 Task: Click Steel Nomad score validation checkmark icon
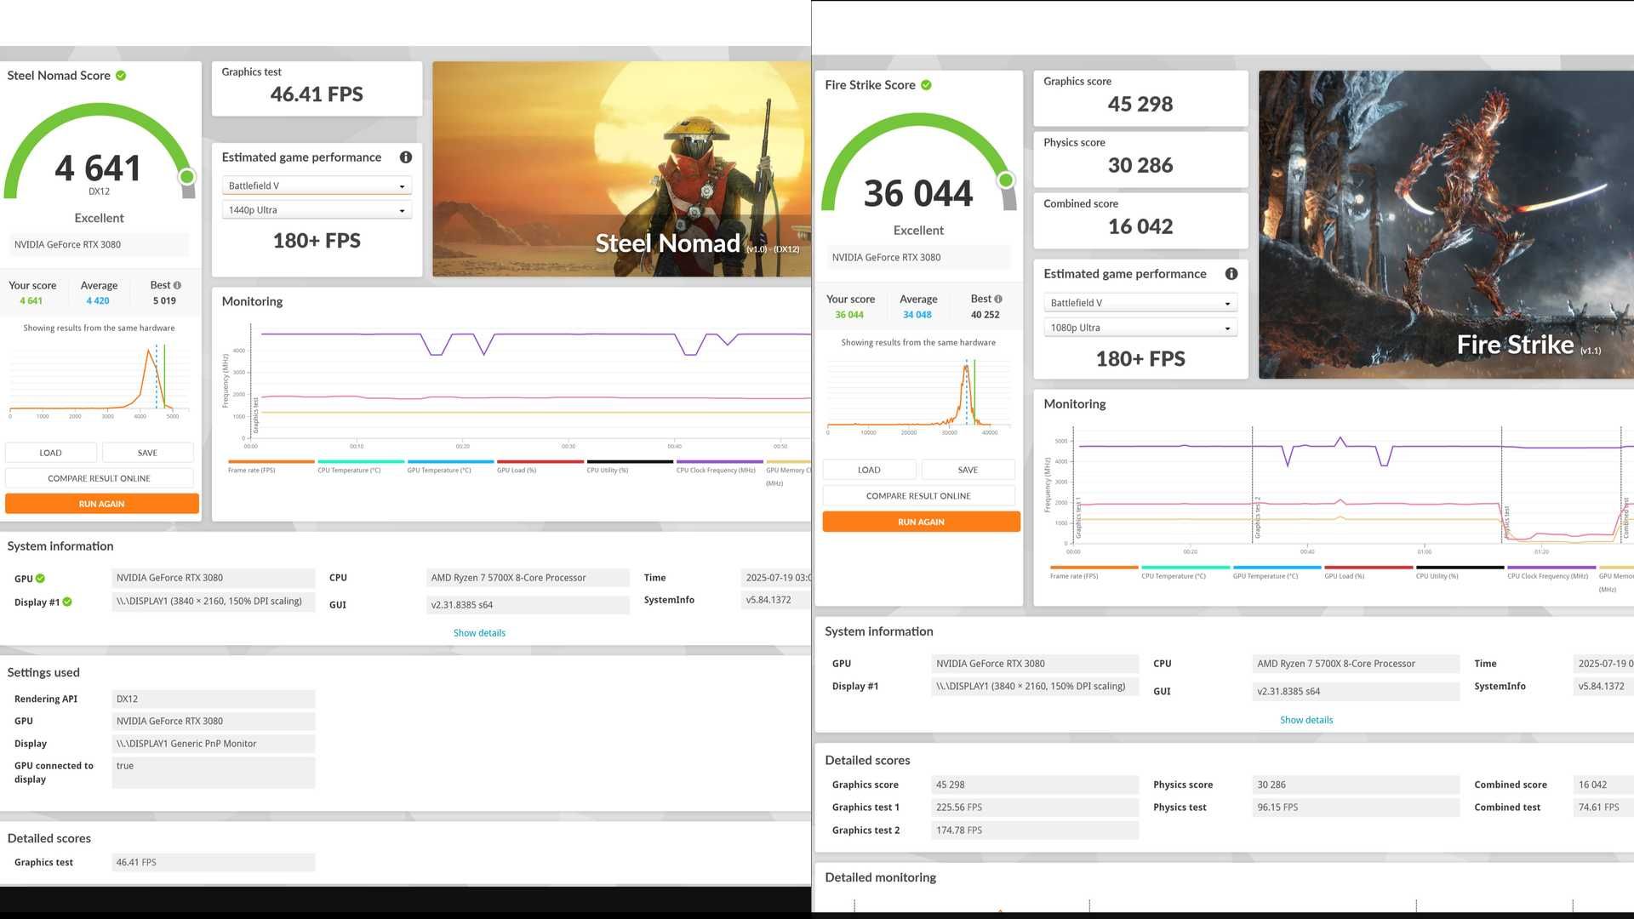(x=121, y=76)
